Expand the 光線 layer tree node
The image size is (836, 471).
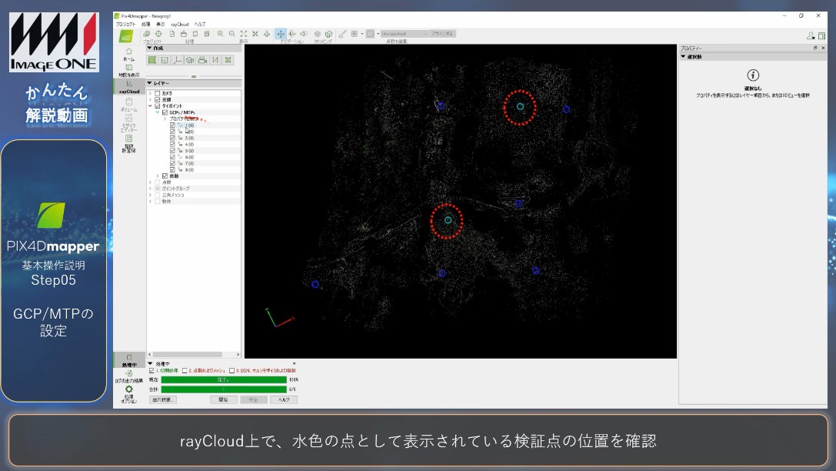point(151,99)
